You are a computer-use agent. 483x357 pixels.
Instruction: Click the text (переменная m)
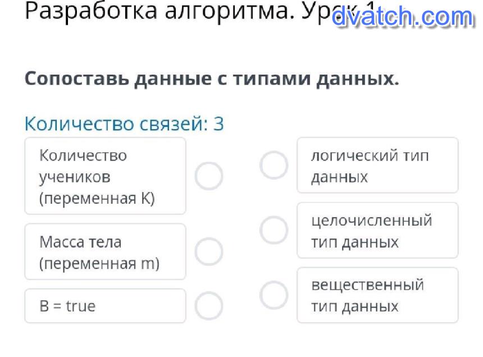99,263
